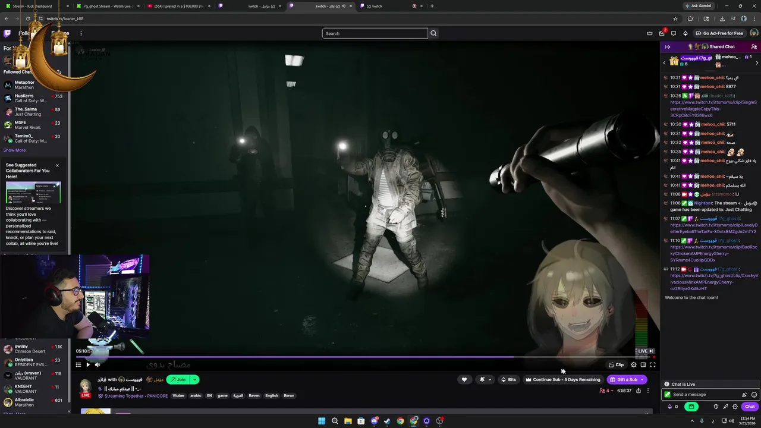
Task: Click the Vtuber tag
Action: pyautogui.click(x=178, y=395)
